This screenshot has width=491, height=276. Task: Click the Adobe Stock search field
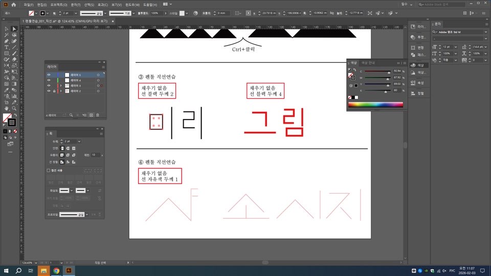click(444, 4)
